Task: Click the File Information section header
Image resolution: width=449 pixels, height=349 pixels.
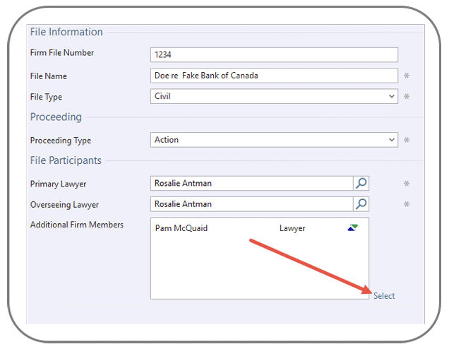Action: [x=66, y=32]
